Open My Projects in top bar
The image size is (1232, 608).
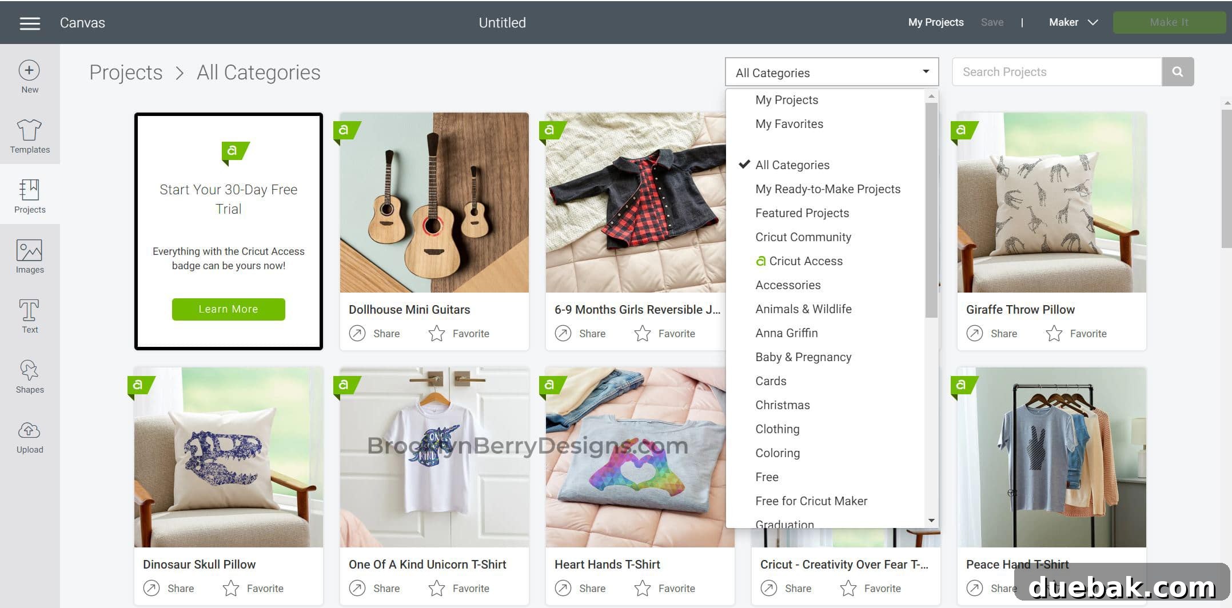[935, 22]
